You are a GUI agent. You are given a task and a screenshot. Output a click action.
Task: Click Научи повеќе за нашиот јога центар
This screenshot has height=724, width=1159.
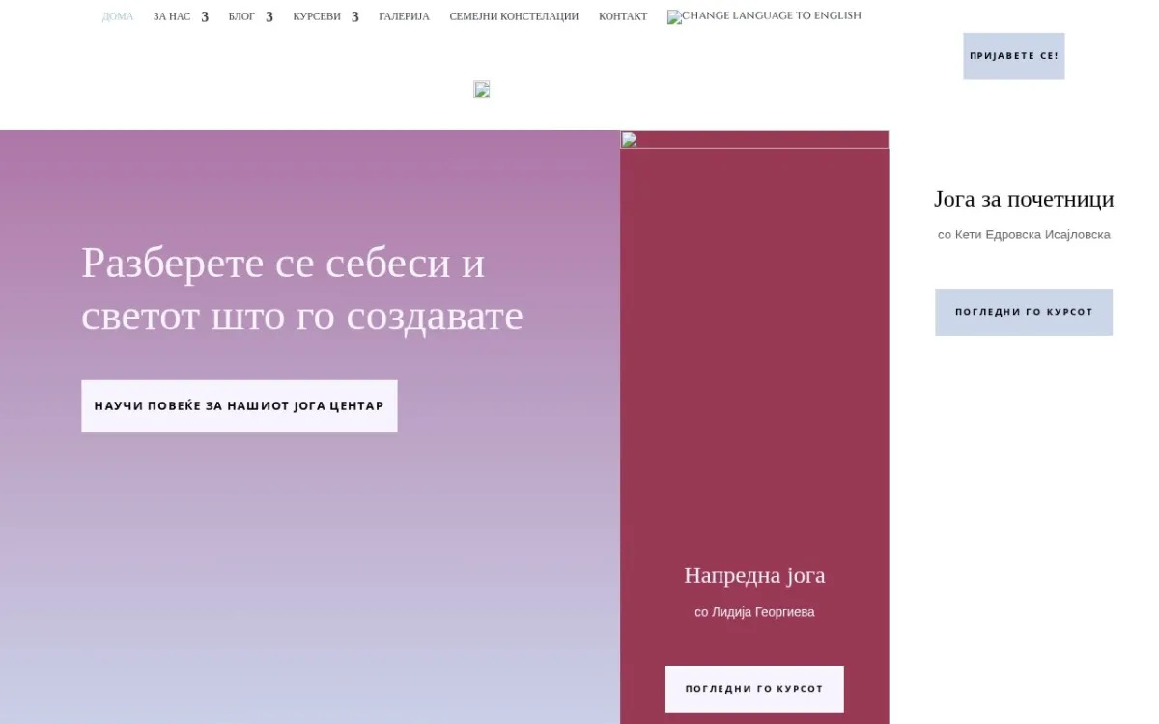[x=239, y=406]
